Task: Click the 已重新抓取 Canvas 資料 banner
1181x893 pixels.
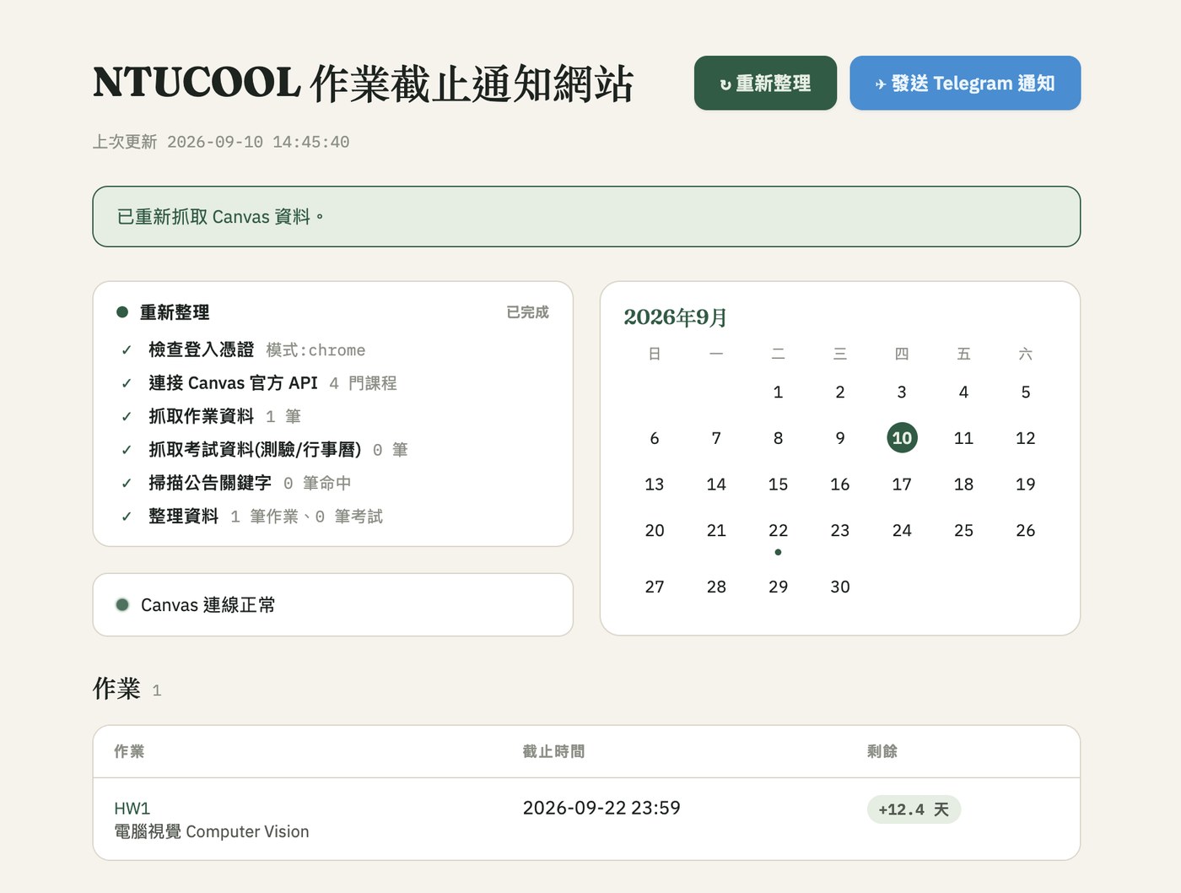Action: (x=586, y=217)
